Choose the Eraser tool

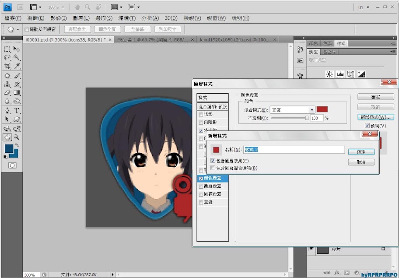[x=7, y=93]
